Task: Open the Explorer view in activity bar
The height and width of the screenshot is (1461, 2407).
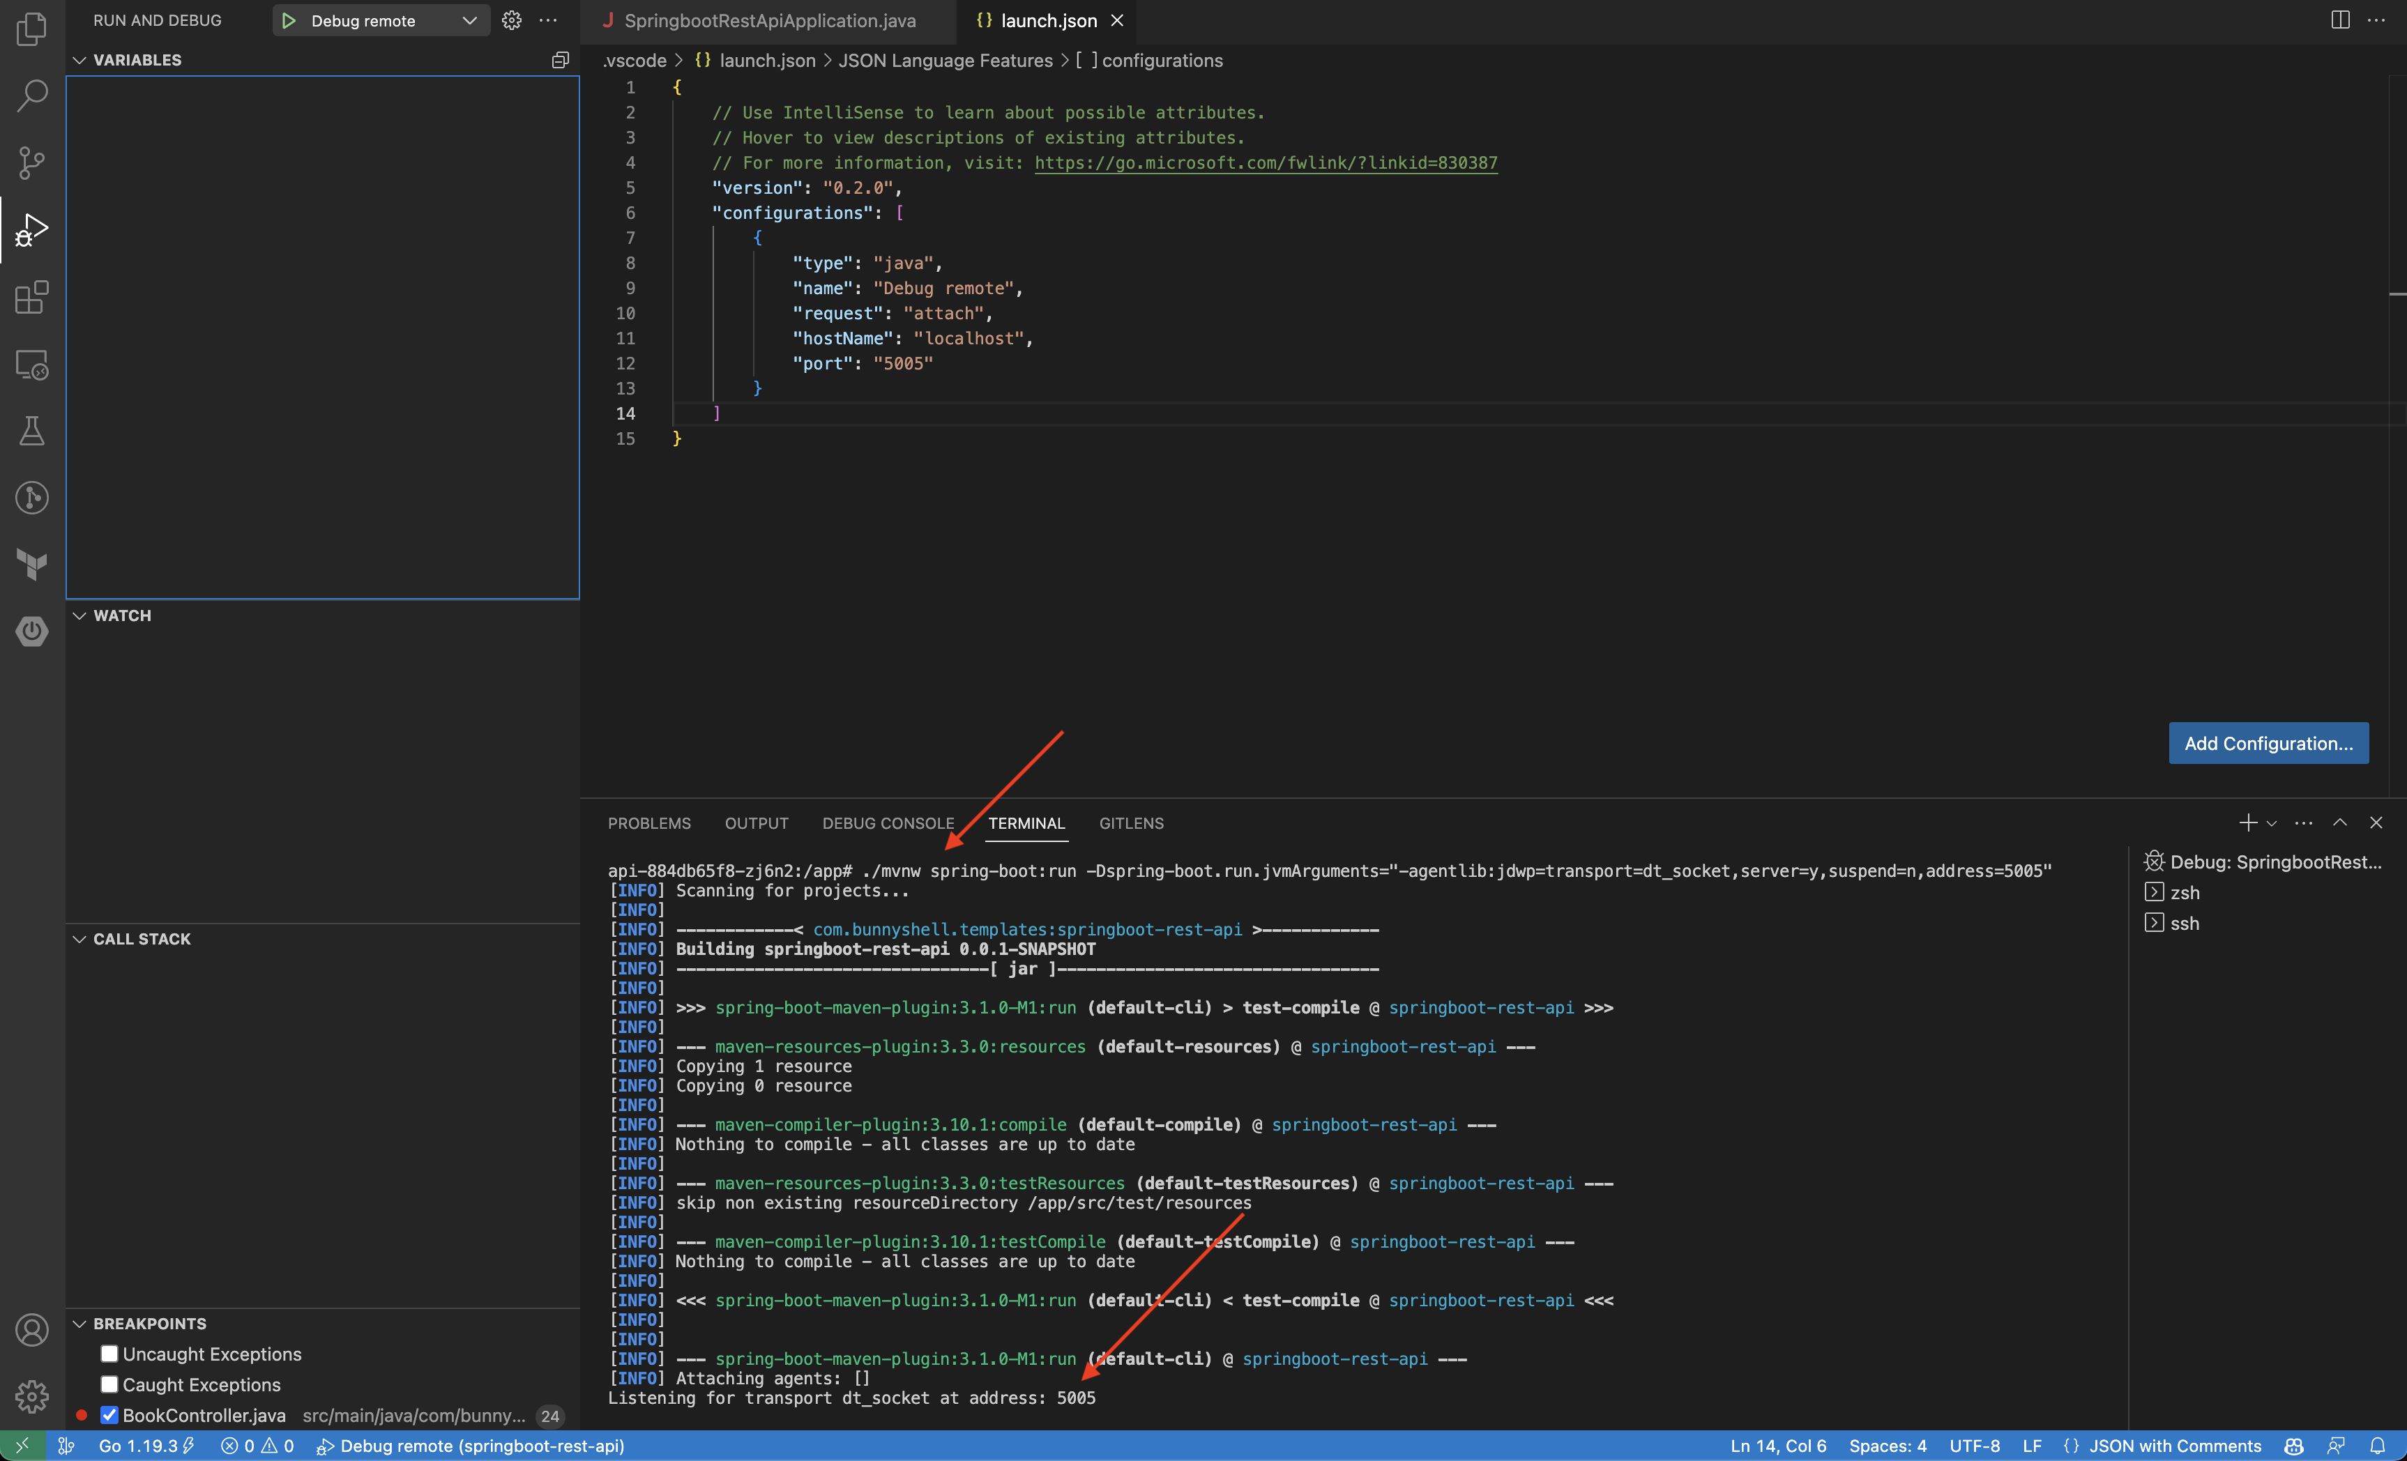Action: (31, 29)
